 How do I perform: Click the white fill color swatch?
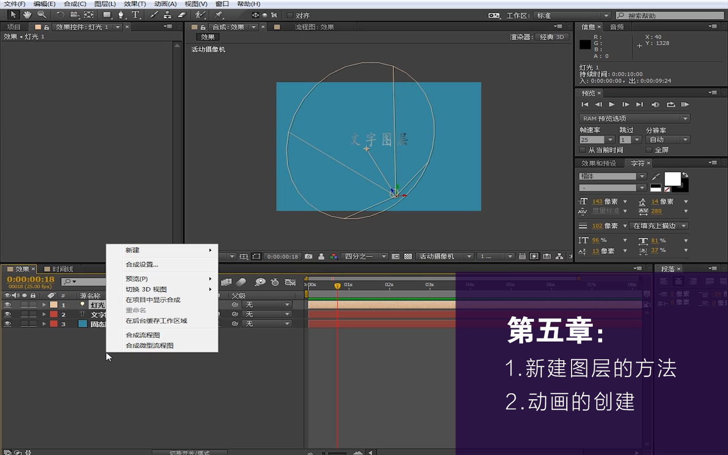point(672,179)
